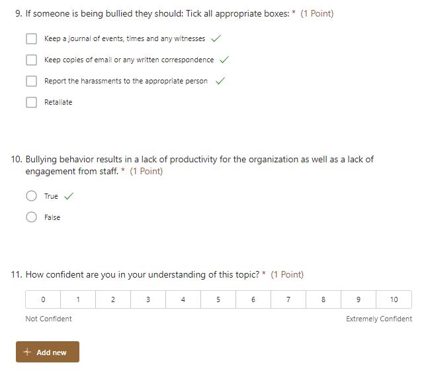Choose confidence rating 7

click(288, 299)
